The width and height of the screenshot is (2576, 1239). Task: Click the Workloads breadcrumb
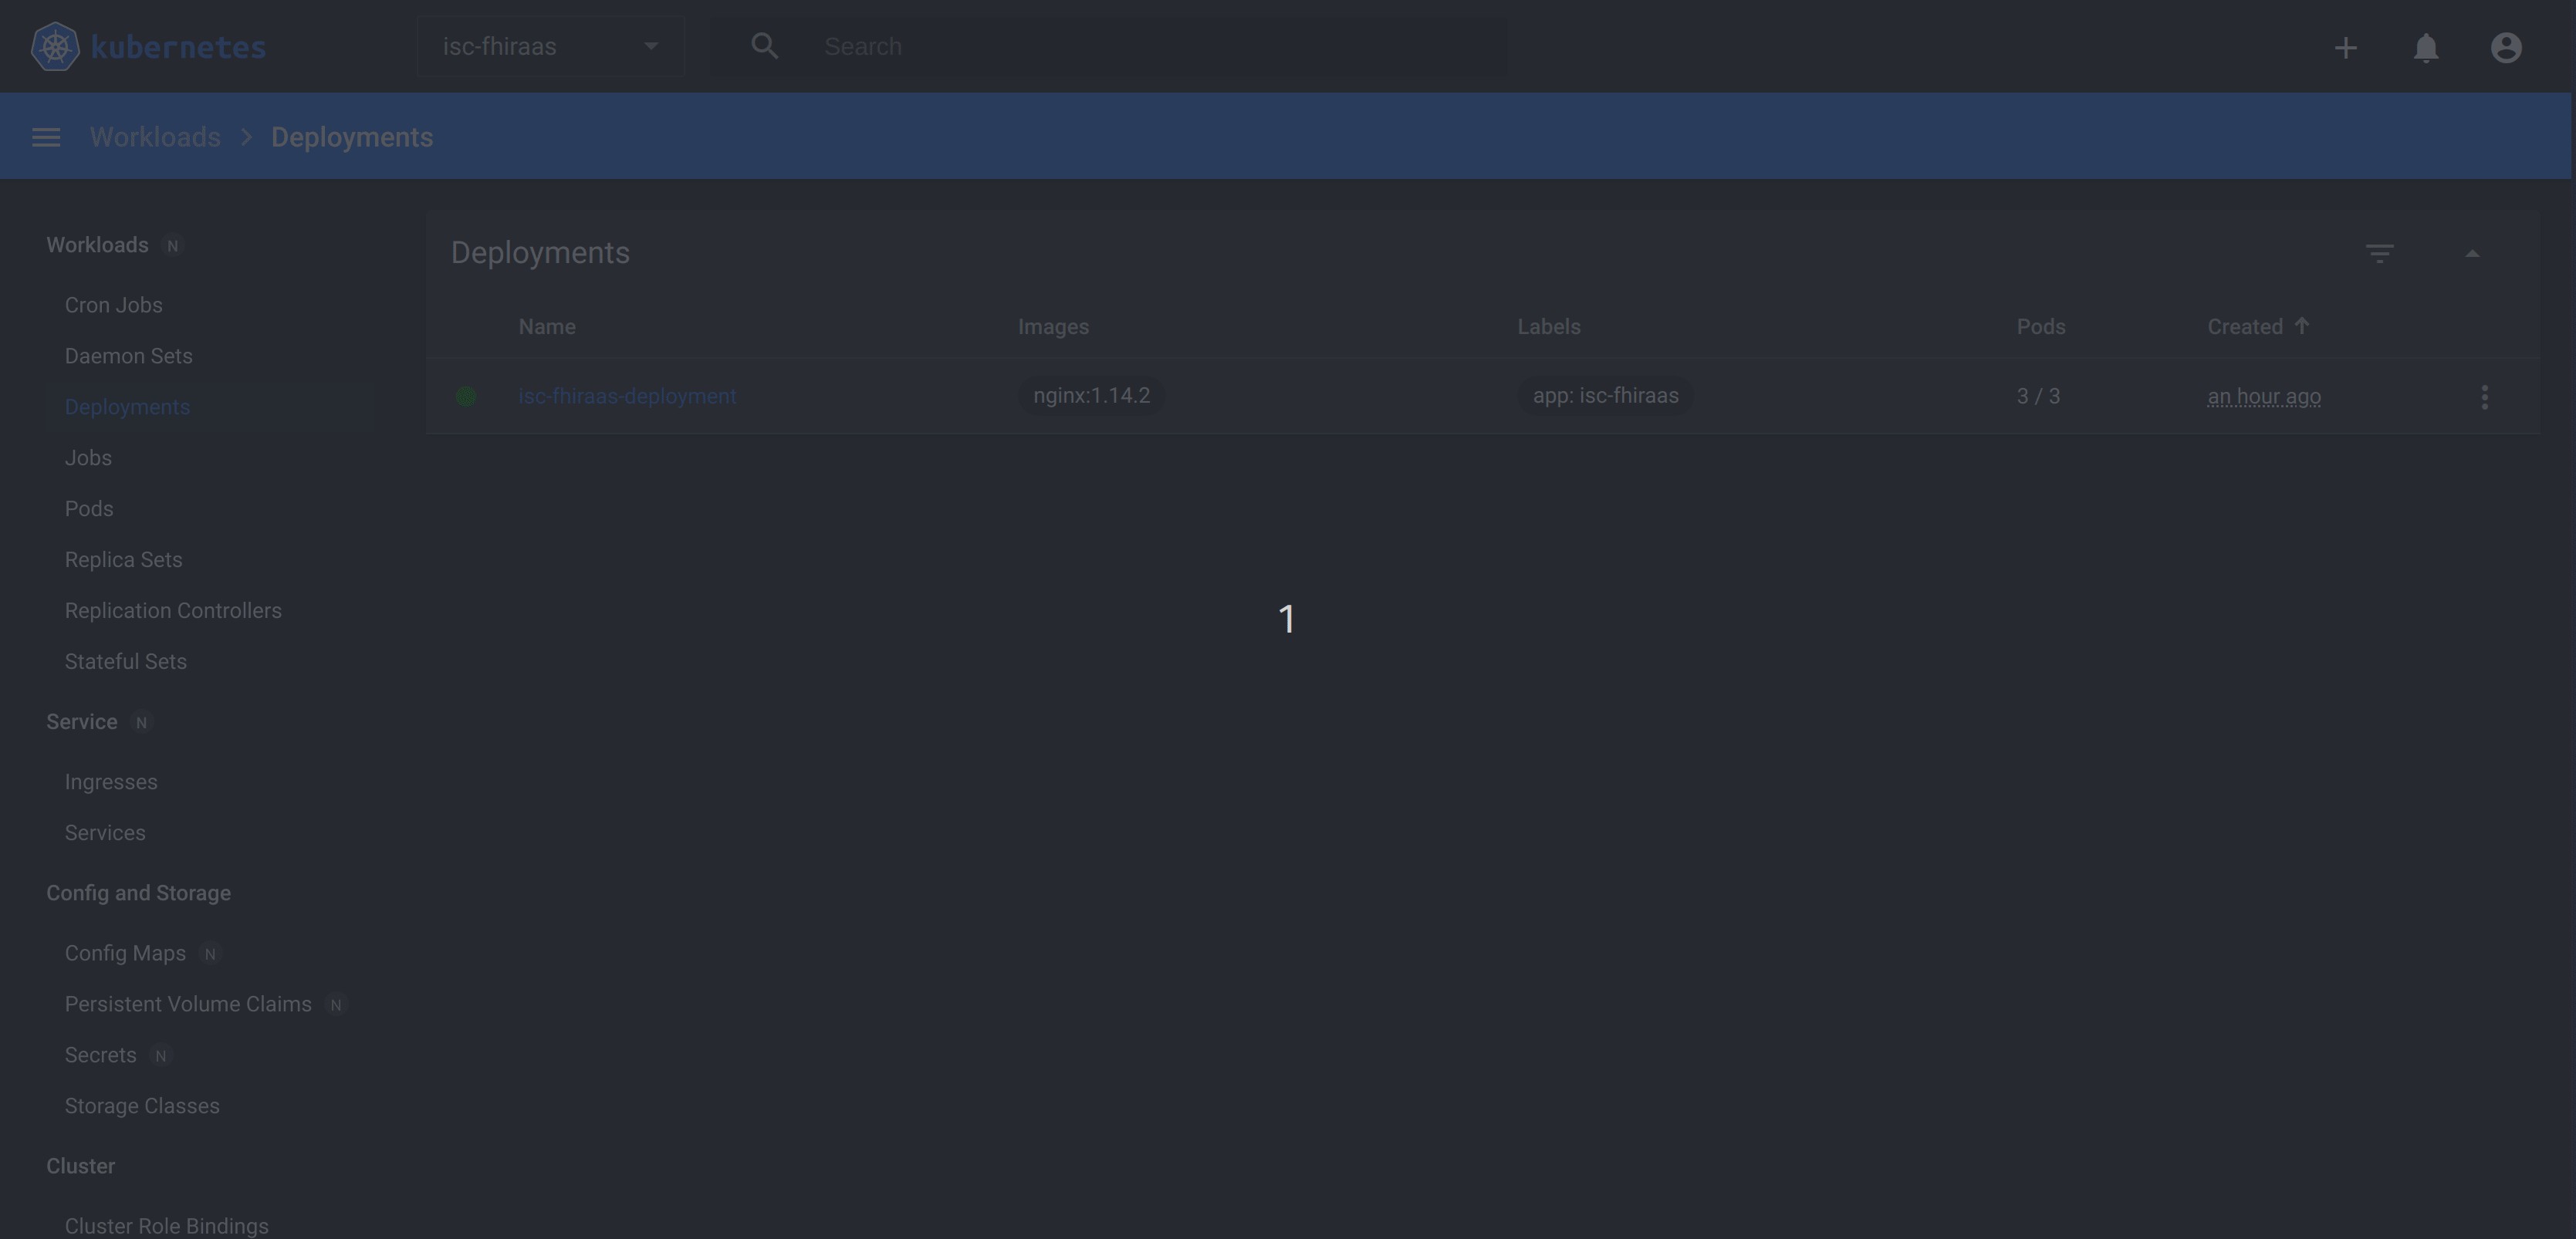(155, 137)
